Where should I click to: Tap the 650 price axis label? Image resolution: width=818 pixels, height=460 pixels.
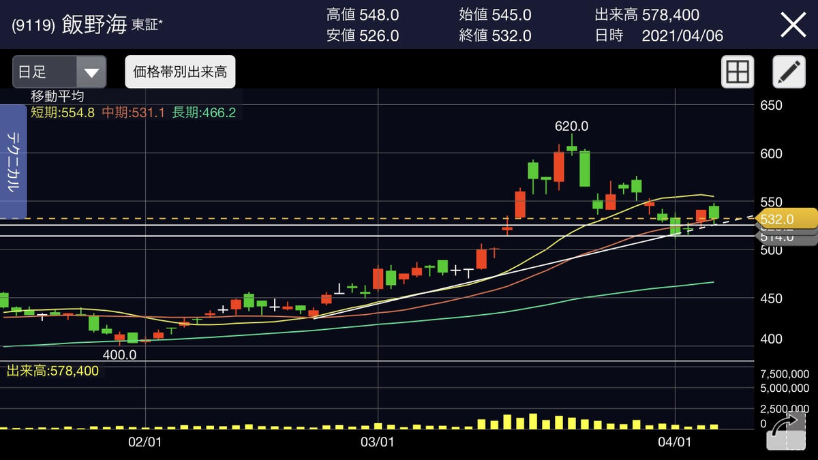pyautogui.click(x=771, y=106)
